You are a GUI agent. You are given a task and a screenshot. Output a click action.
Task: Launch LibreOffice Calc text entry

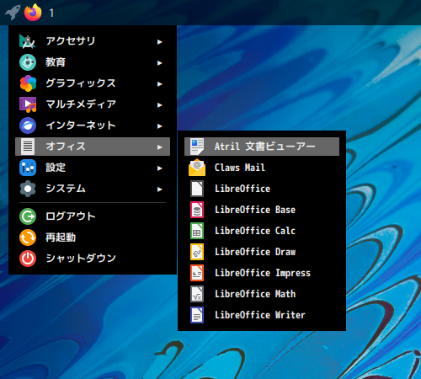point(255,231)
